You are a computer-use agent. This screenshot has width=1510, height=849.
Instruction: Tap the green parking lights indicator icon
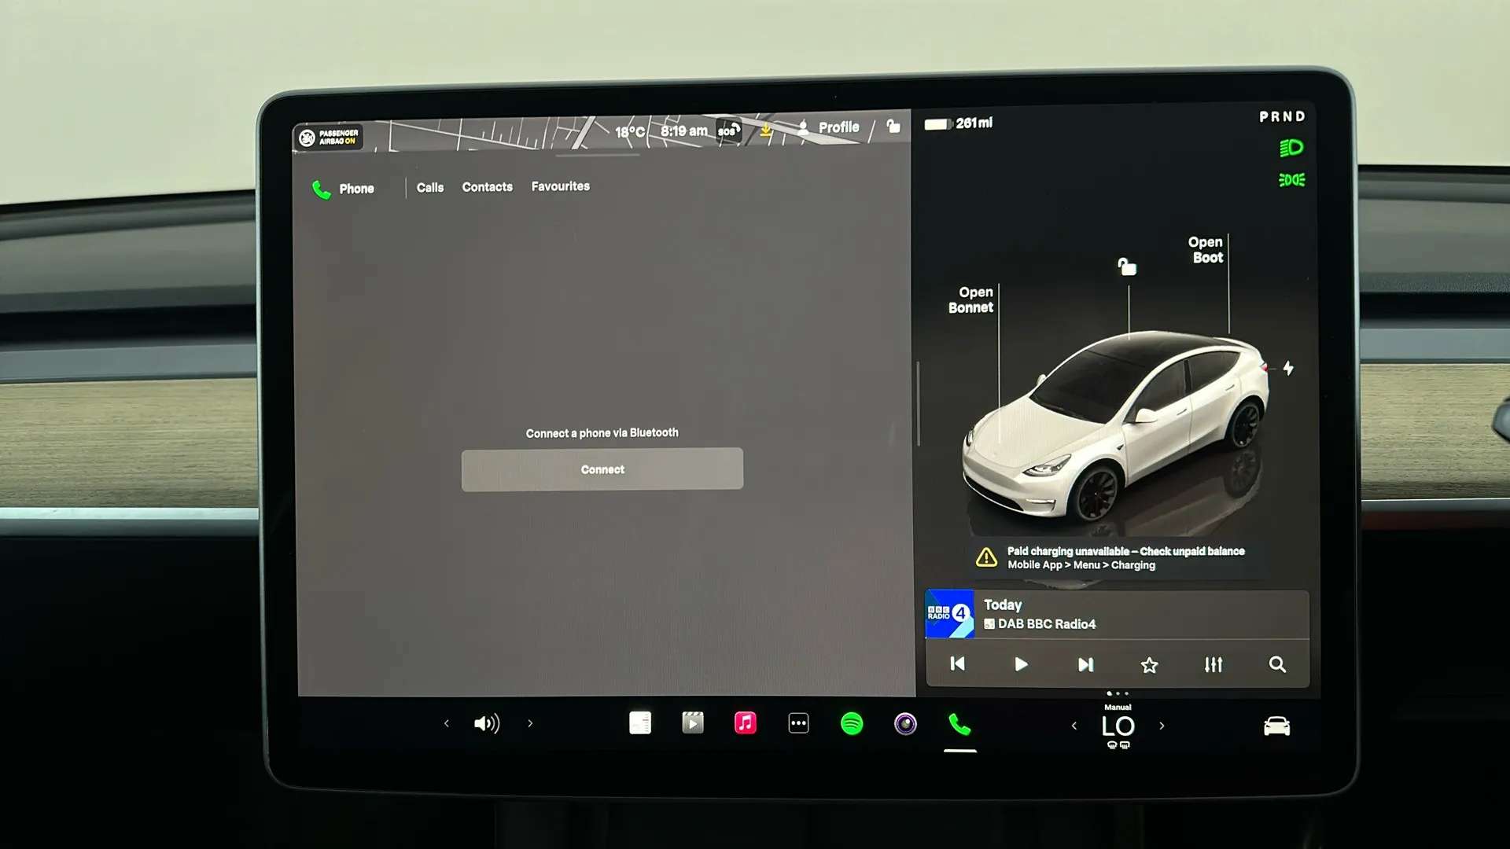coord(1291,180)
